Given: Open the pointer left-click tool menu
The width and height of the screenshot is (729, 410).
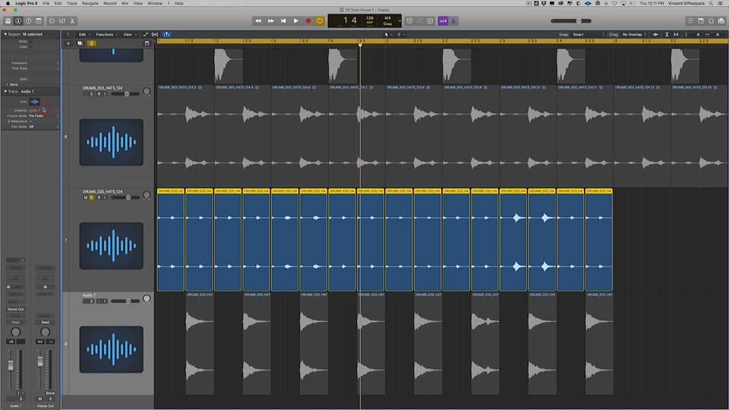Looking at the screenshot, I should [x=388, y=34].
